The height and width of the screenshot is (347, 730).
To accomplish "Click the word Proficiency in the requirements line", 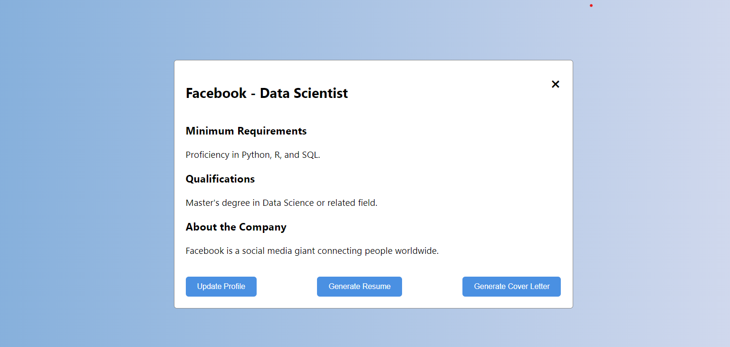I will click(x=208, y=155).
